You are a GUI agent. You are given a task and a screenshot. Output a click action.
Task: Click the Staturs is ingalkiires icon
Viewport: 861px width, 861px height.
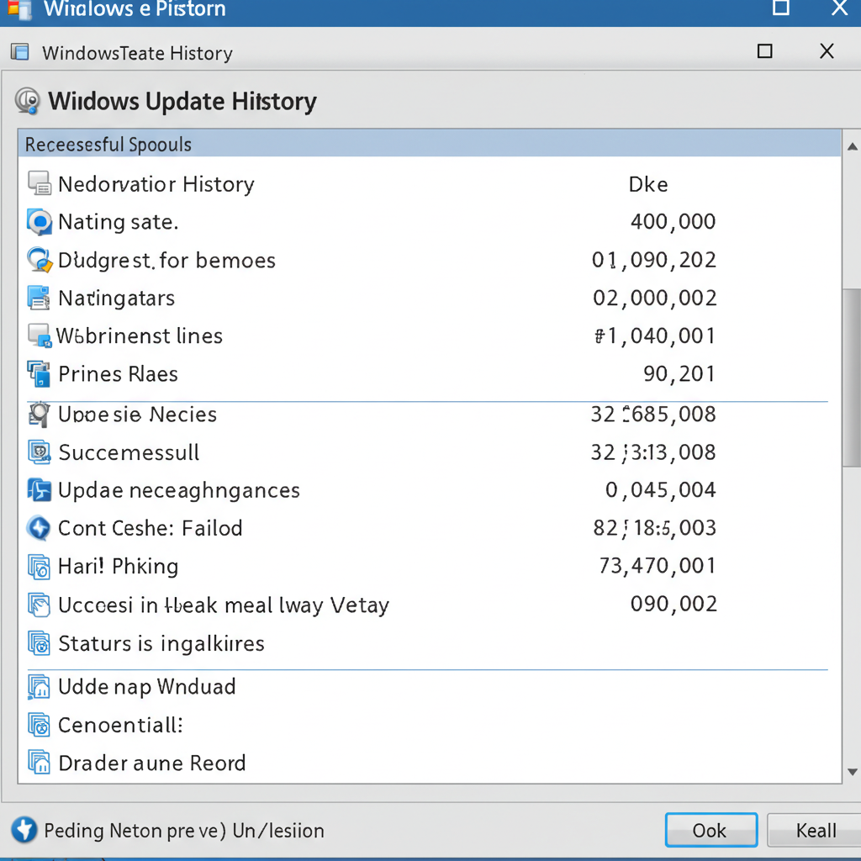(39, 643)
